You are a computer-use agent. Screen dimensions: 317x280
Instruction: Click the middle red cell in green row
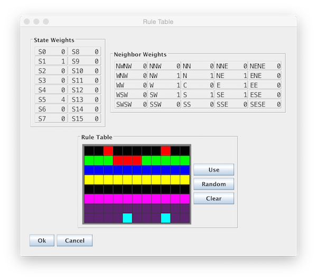(x=127, y=160)
